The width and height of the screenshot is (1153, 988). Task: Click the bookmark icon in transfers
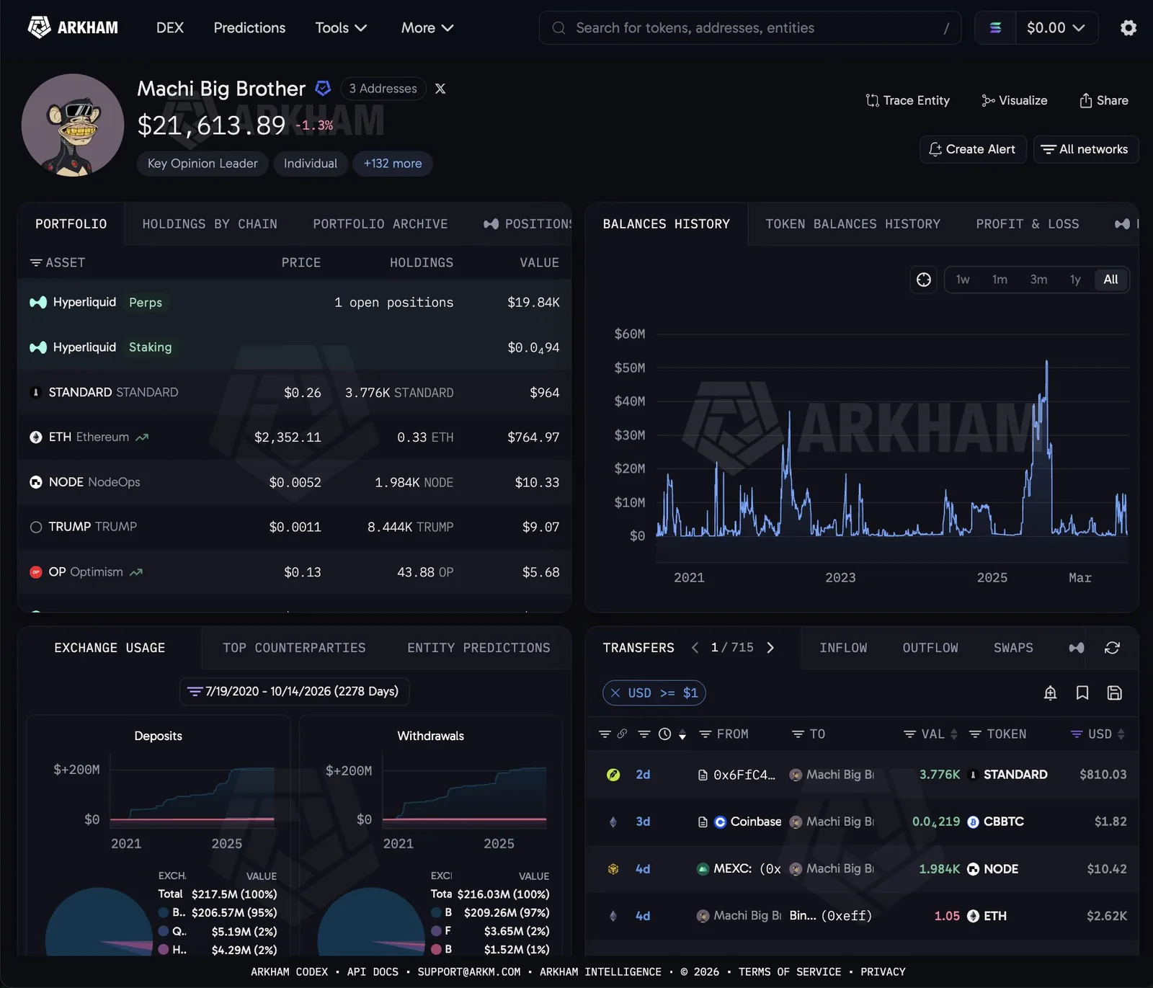tap(1082, 693)
